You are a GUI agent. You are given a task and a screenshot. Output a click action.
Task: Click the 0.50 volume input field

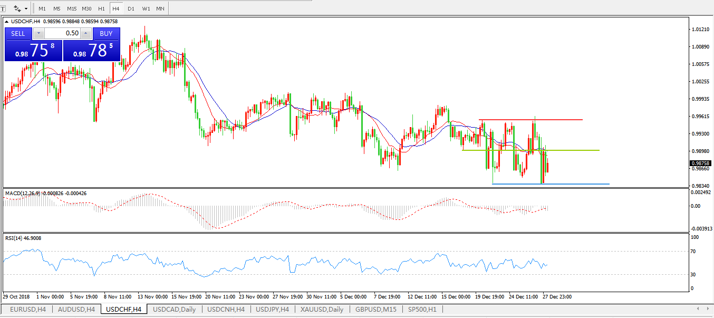point(63,33)
